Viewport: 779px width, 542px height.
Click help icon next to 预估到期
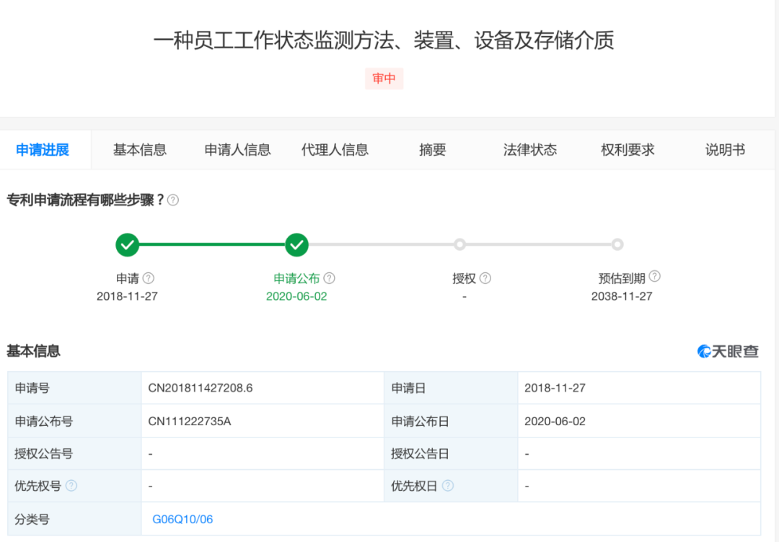(x=655, y=276)
